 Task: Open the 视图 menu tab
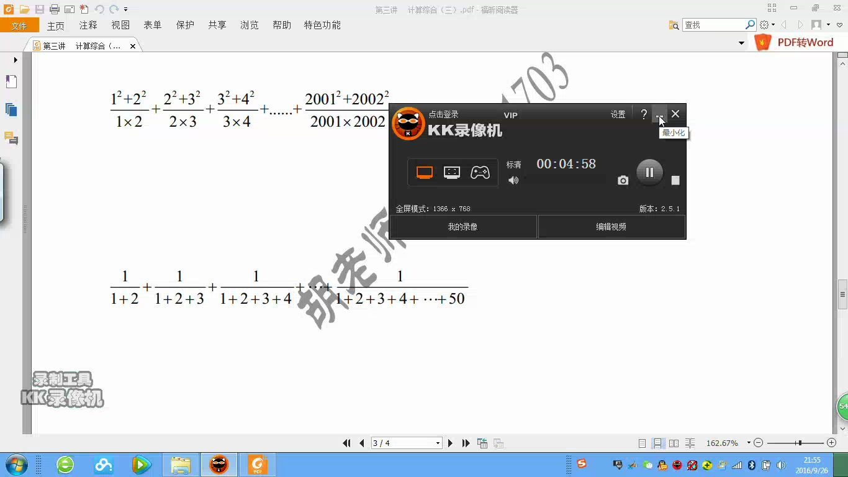click(120, 25)
